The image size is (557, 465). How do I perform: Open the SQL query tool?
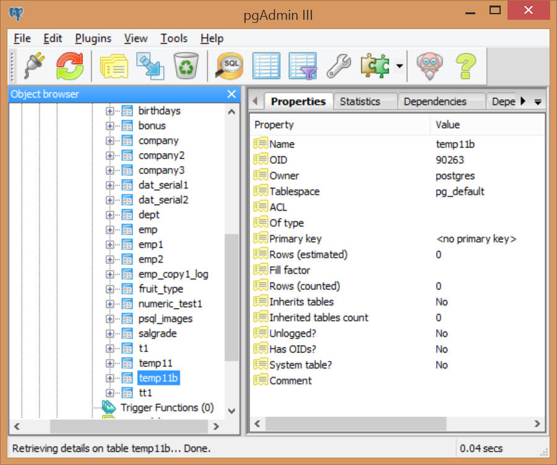[230, 66]
